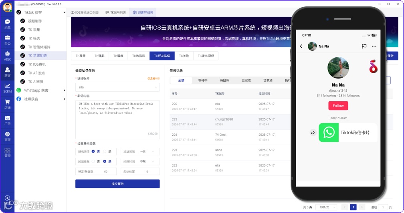This screenshot has height=213, width=404.
Task: Go to previous page of task records
Action: click(x=345, y=207)
